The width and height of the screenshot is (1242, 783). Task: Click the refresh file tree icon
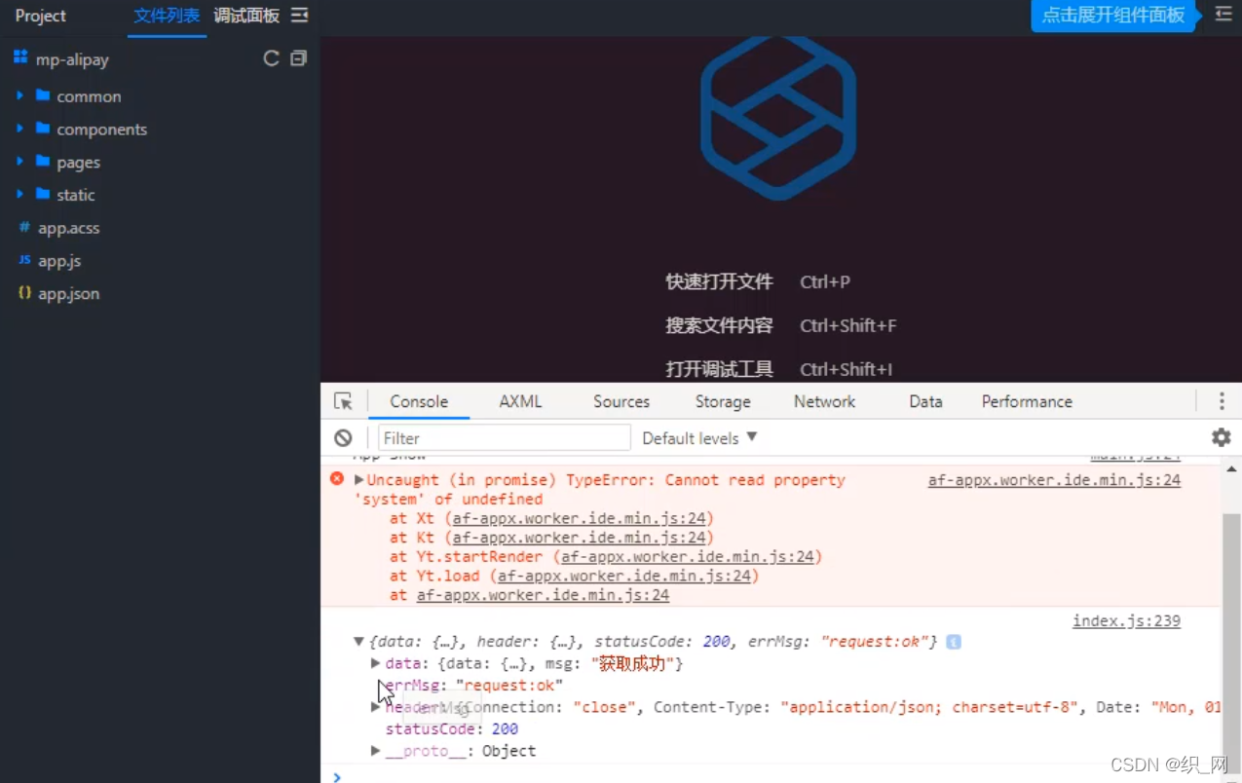click(271, 58)
